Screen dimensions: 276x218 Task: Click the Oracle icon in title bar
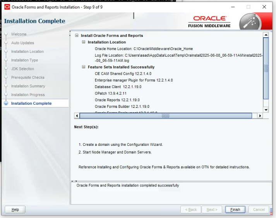coord(7,7)
